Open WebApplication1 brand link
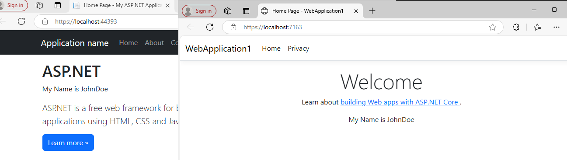The image size is (567, 160). click(218, 49)
